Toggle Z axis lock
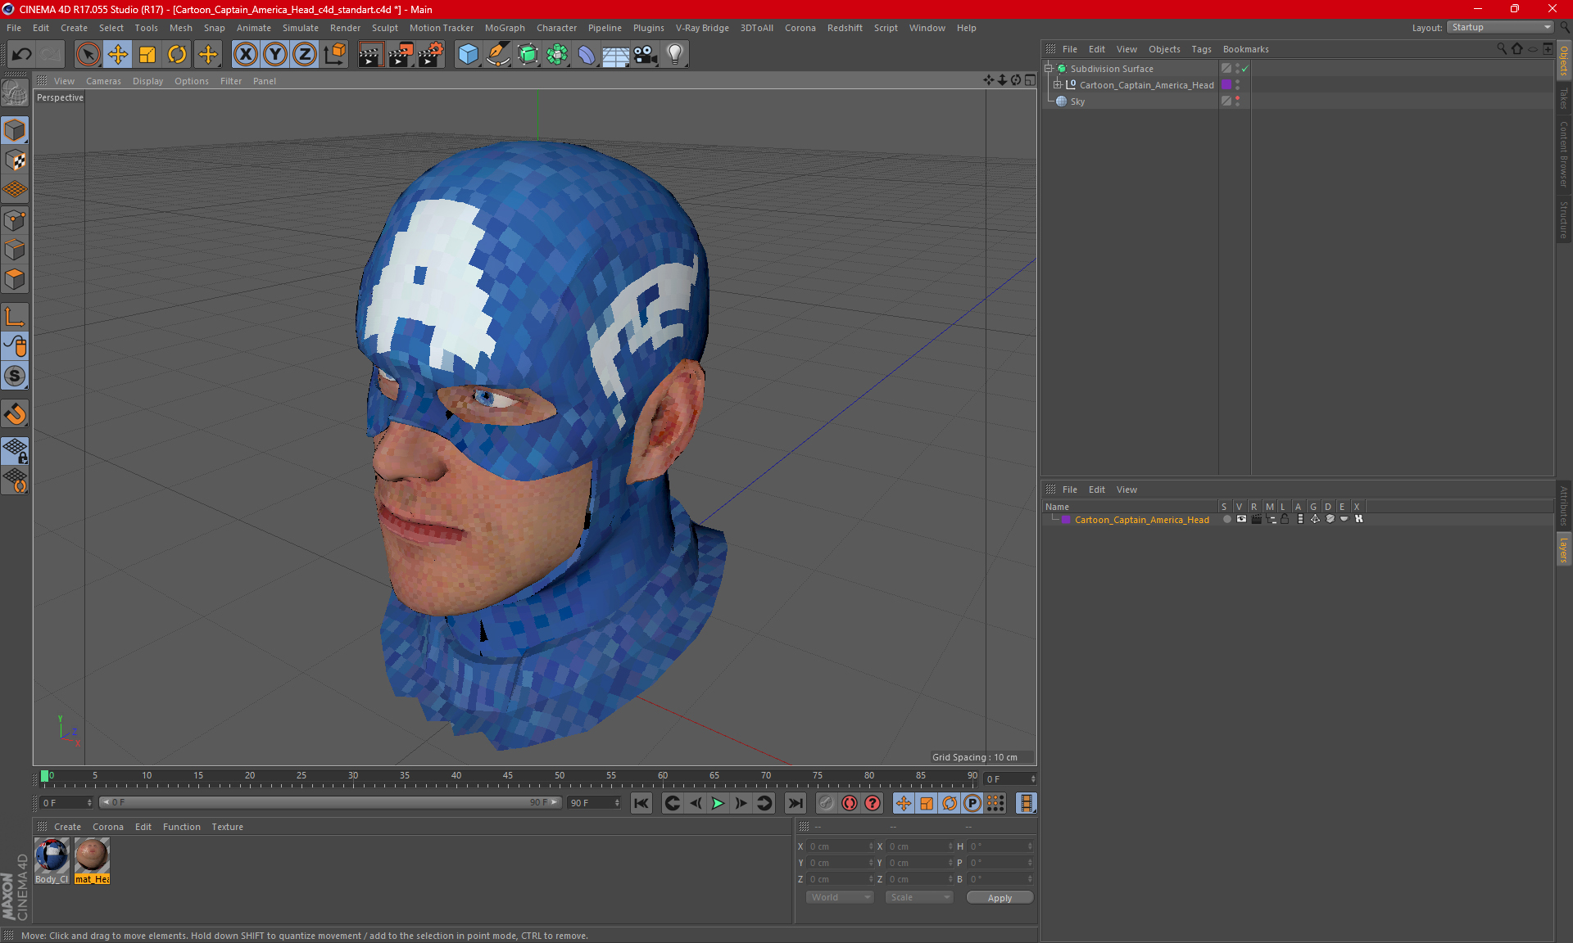The width and height of the screenshot is (1573, 943). pos(305,55)
